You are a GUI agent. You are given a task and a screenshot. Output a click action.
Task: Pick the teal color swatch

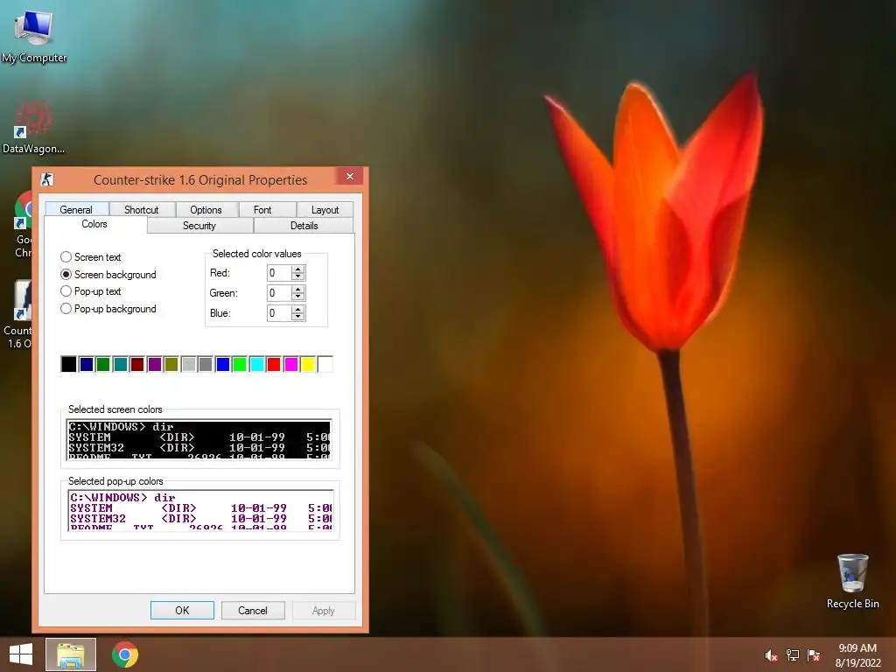click(120, 364)
